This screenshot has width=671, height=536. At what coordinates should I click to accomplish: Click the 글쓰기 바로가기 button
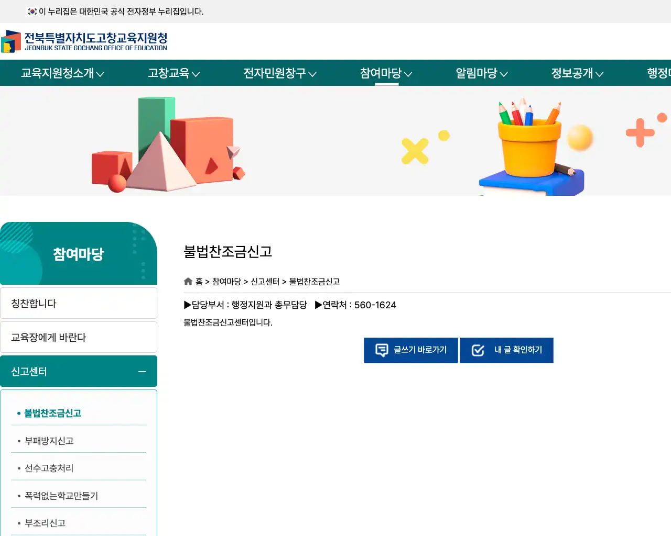tap(411, 350)
